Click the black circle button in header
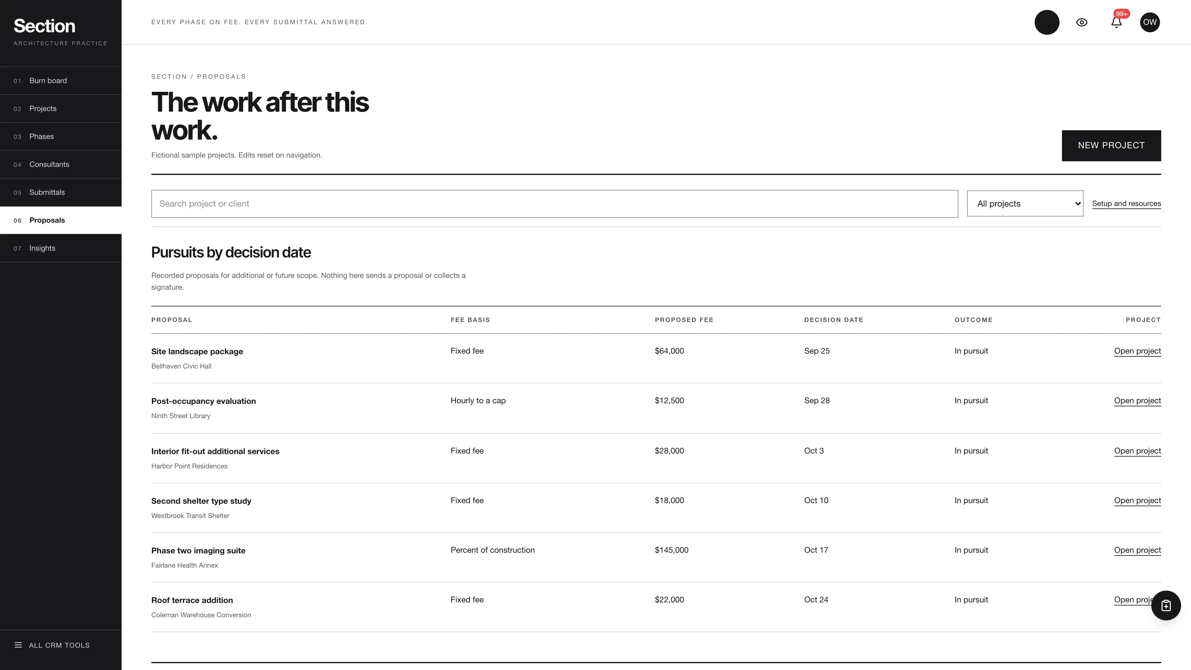1191x670 pixels. [x=1047, y=22]
